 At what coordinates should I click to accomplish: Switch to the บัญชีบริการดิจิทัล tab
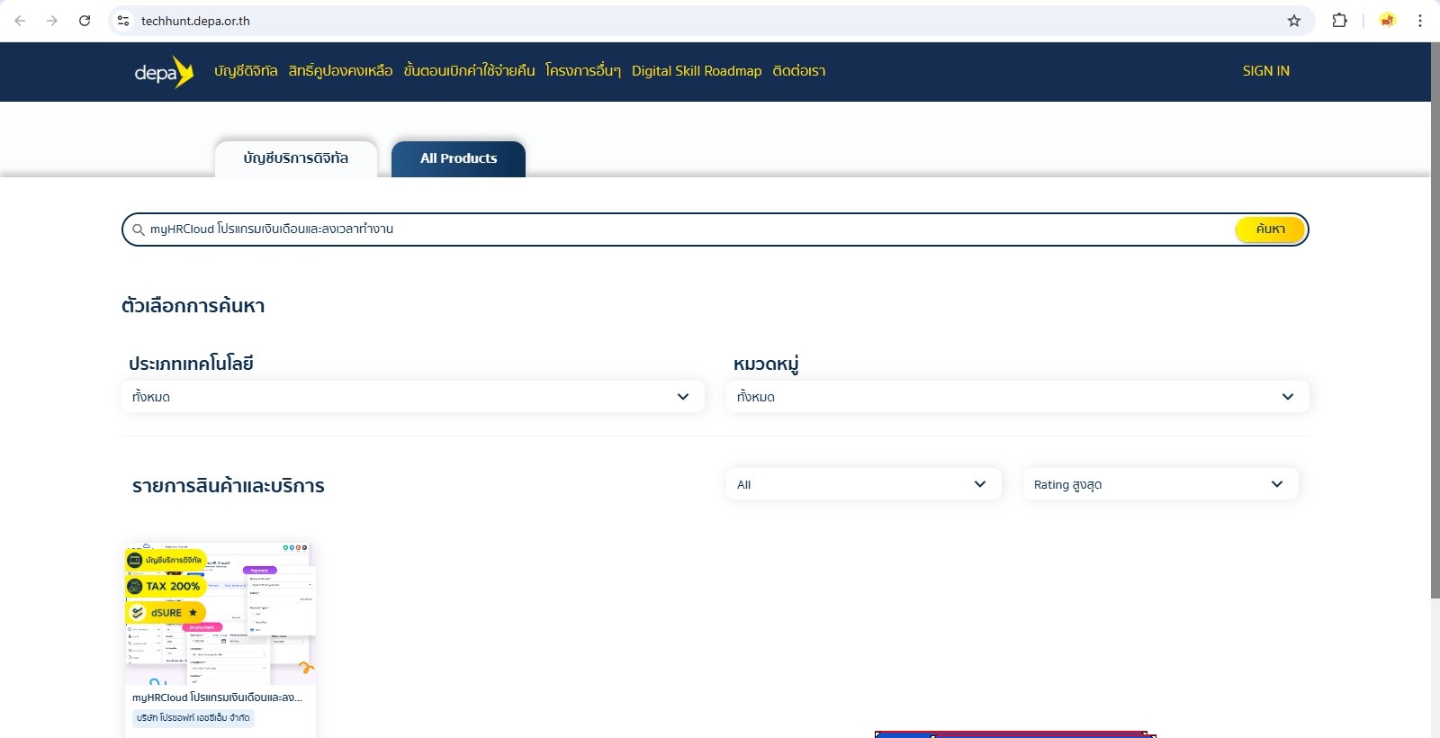click(295, 158)
